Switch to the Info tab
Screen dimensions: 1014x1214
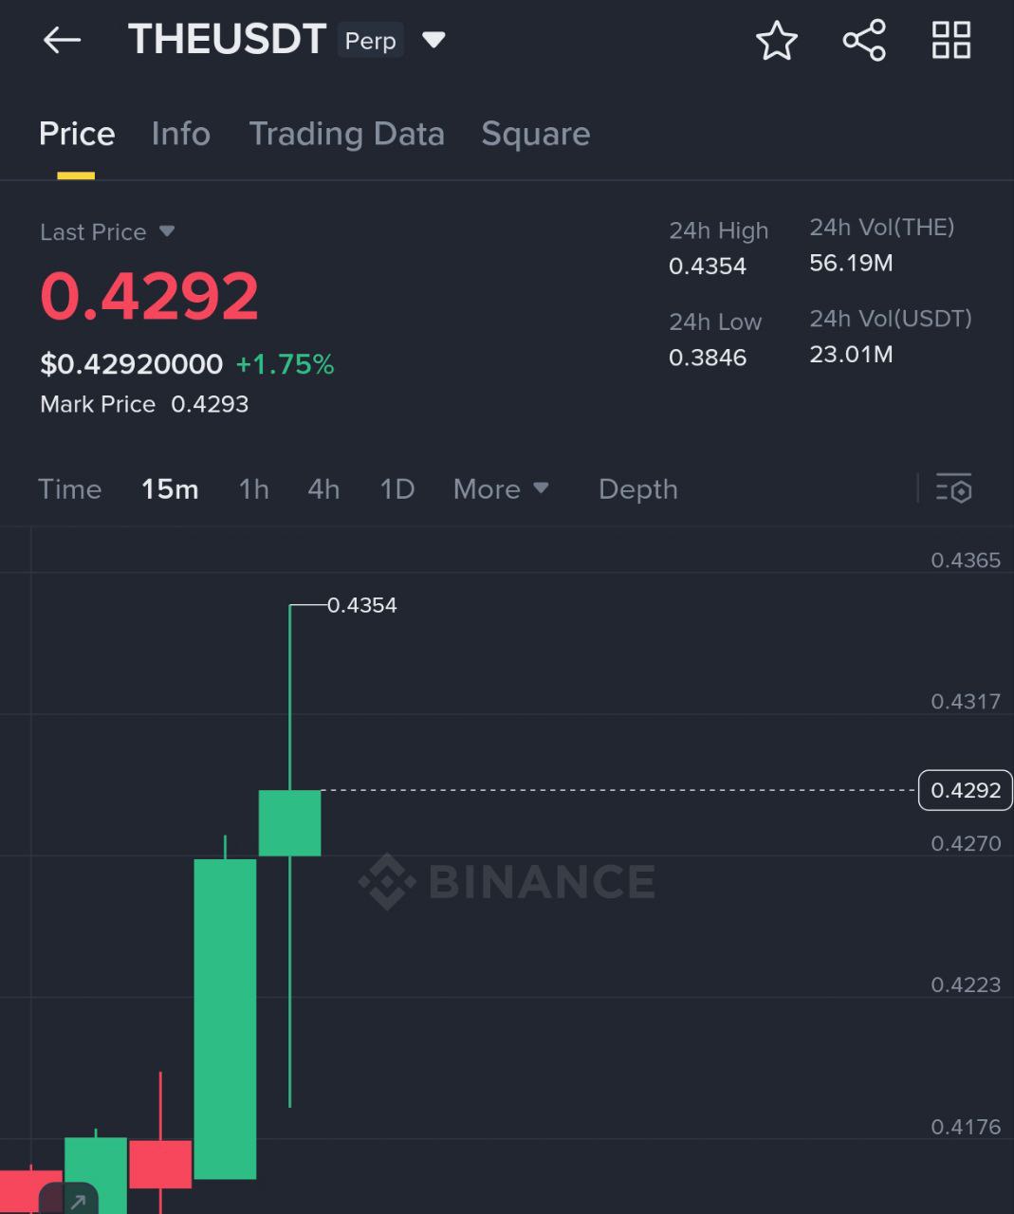(181, 134)
